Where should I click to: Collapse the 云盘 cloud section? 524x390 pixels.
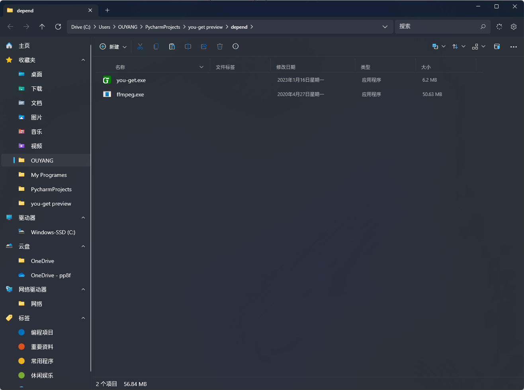coord(83,247)
